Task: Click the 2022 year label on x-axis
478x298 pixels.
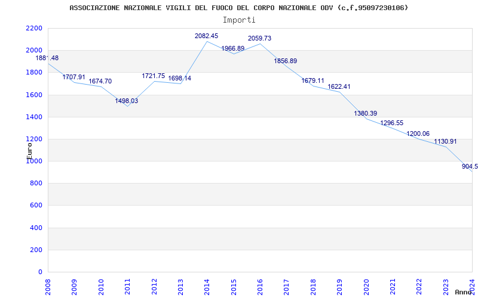Action: [x=419, y=287]
